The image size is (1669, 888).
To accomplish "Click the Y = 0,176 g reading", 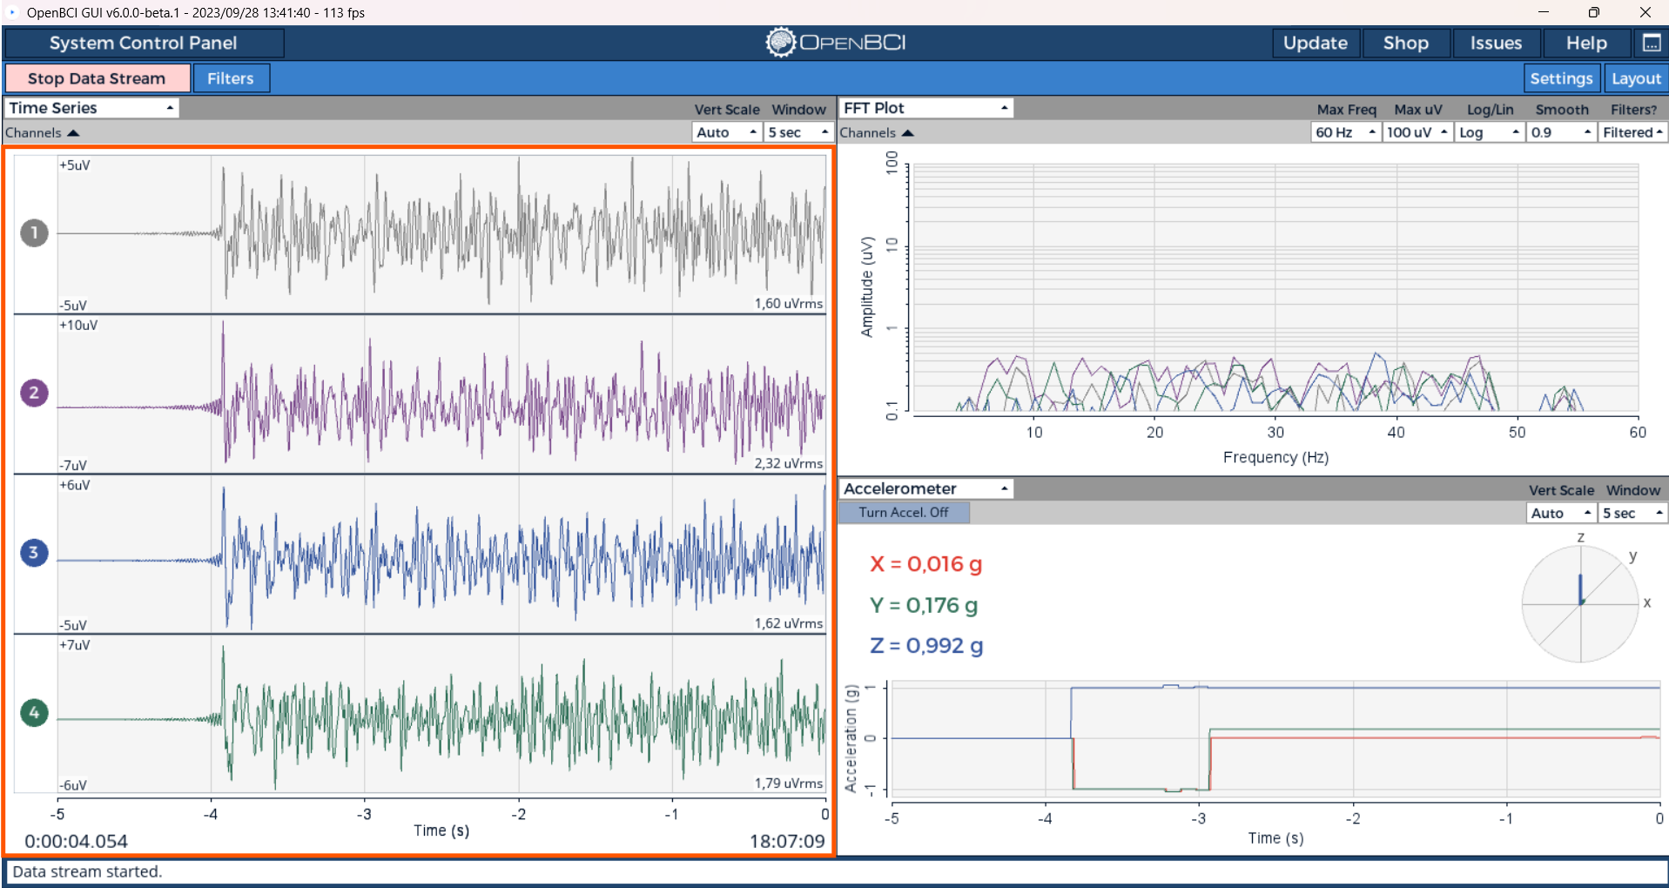I will point(924,605).
